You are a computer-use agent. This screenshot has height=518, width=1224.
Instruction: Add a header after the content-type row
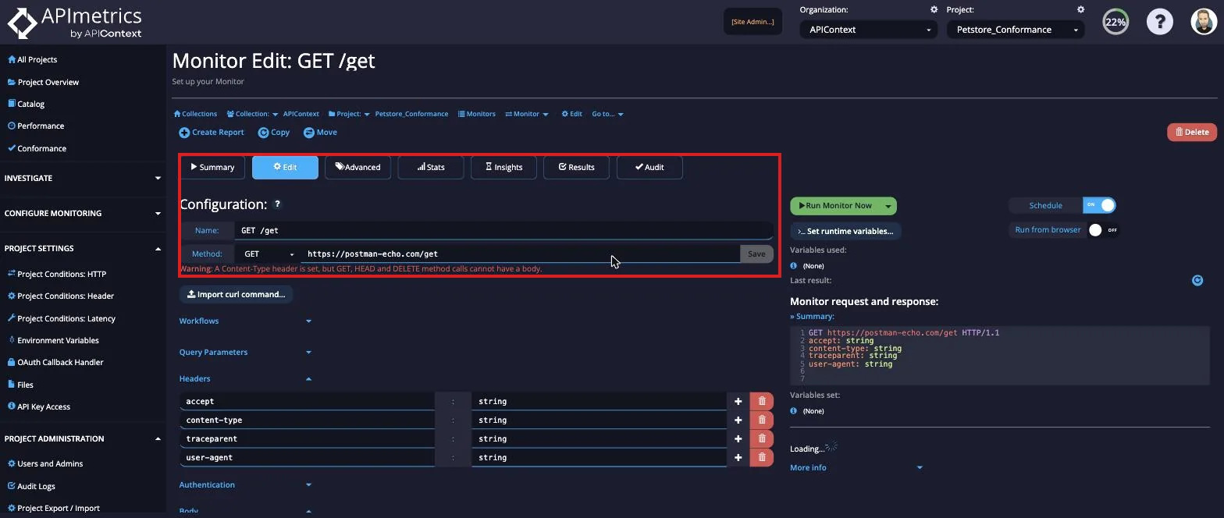pos(738,420)
